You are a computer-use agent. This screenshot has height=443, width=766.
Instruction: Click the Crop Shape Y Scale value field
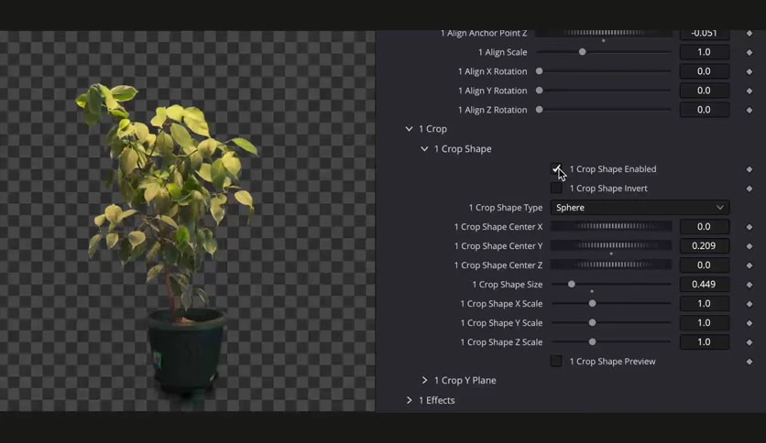click(x=704, y=322)
